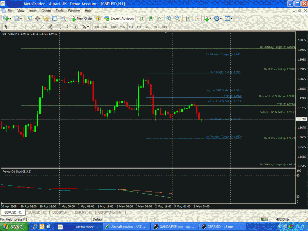The height and width of the screenshot is (231, 308).
Task: Switch to the GBPJPY,Monthly chart tab
Action: tap(109, 212)
